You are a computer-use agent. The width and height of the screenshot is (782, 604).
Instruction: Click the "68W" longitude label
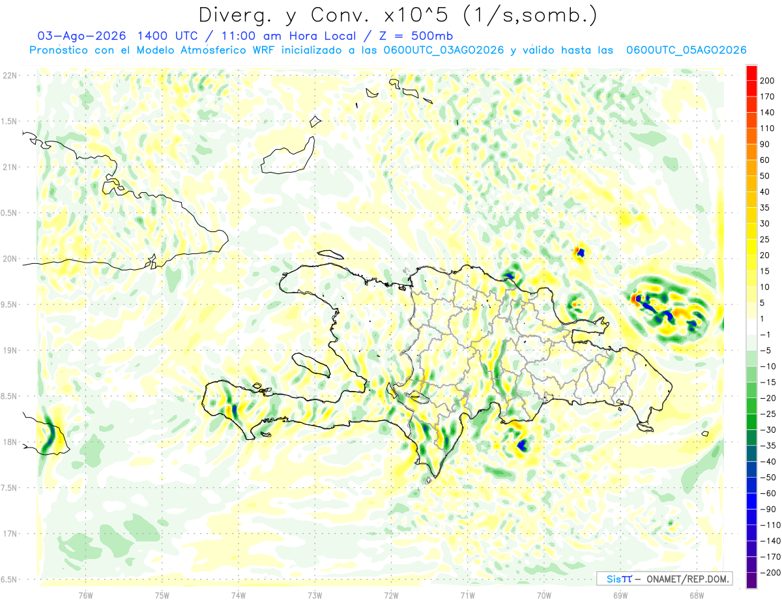coord(696,594)
